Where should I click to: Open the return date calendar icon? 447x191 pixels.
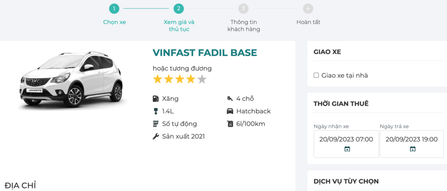[x=413, y=149]
